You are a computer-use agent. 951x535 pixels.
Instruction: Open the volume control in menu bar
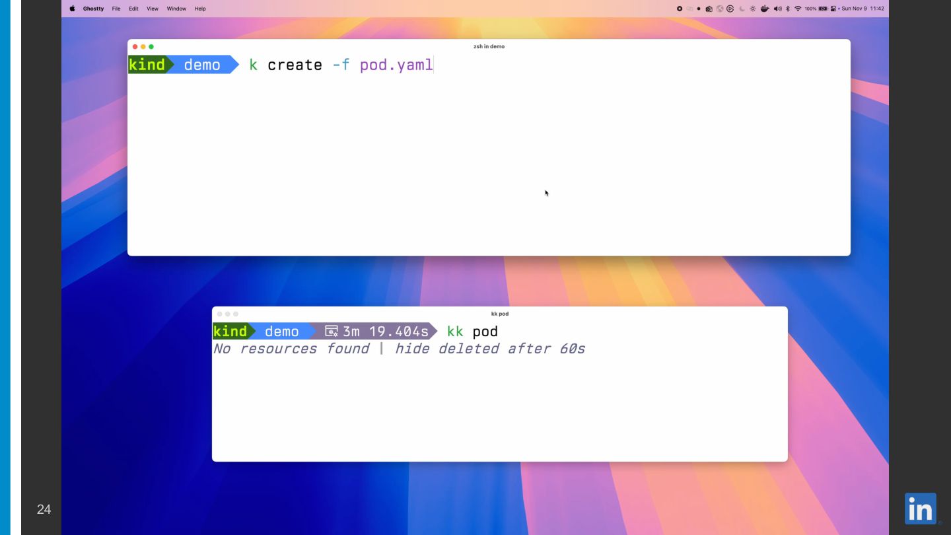777,9
